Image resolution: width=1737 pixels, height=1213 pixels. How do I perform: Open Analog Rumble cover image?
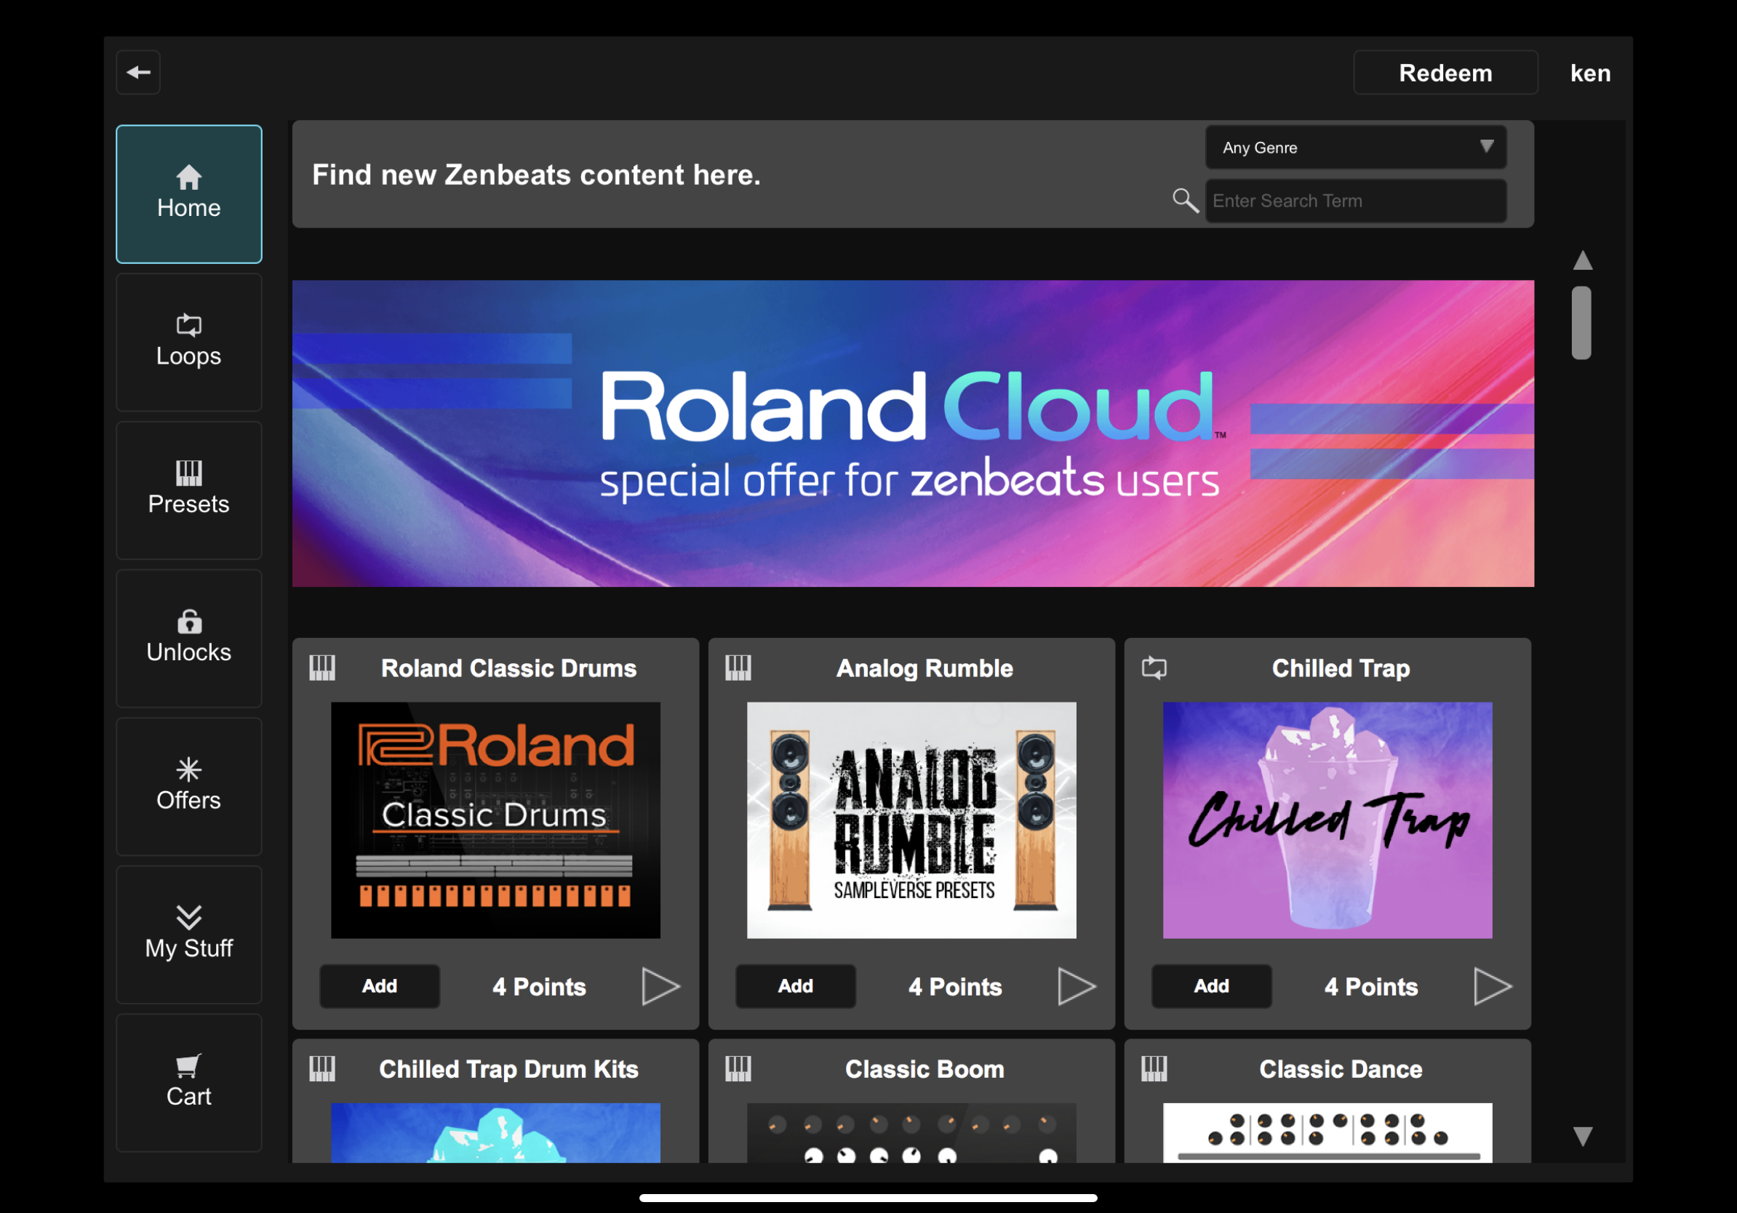[911, 820]
